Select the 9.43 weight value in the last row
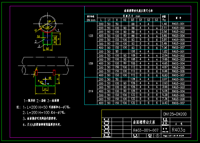The height and width of the screenshot is (143, 200). tap(164, 103)
